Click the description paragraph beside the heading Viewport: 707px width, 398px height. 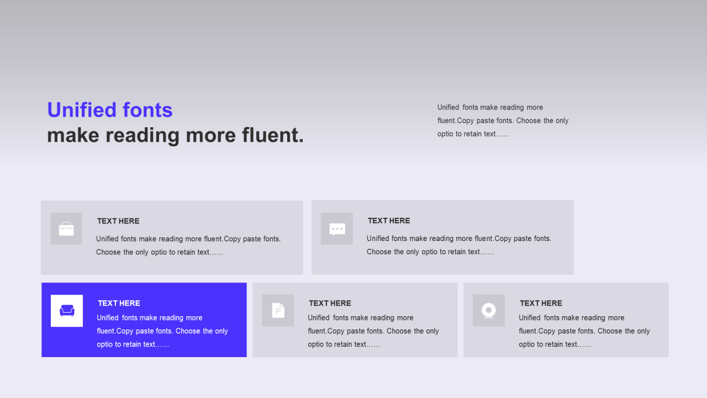[503, 121]
